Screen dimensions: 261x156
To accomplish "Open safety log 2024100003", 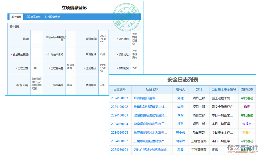I will coord(120,98).
